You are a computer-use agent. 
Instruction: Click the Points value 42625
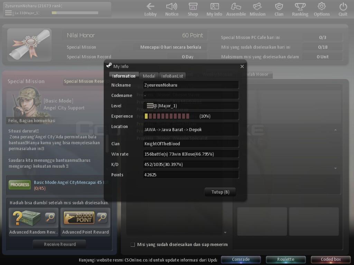[150, 175]
